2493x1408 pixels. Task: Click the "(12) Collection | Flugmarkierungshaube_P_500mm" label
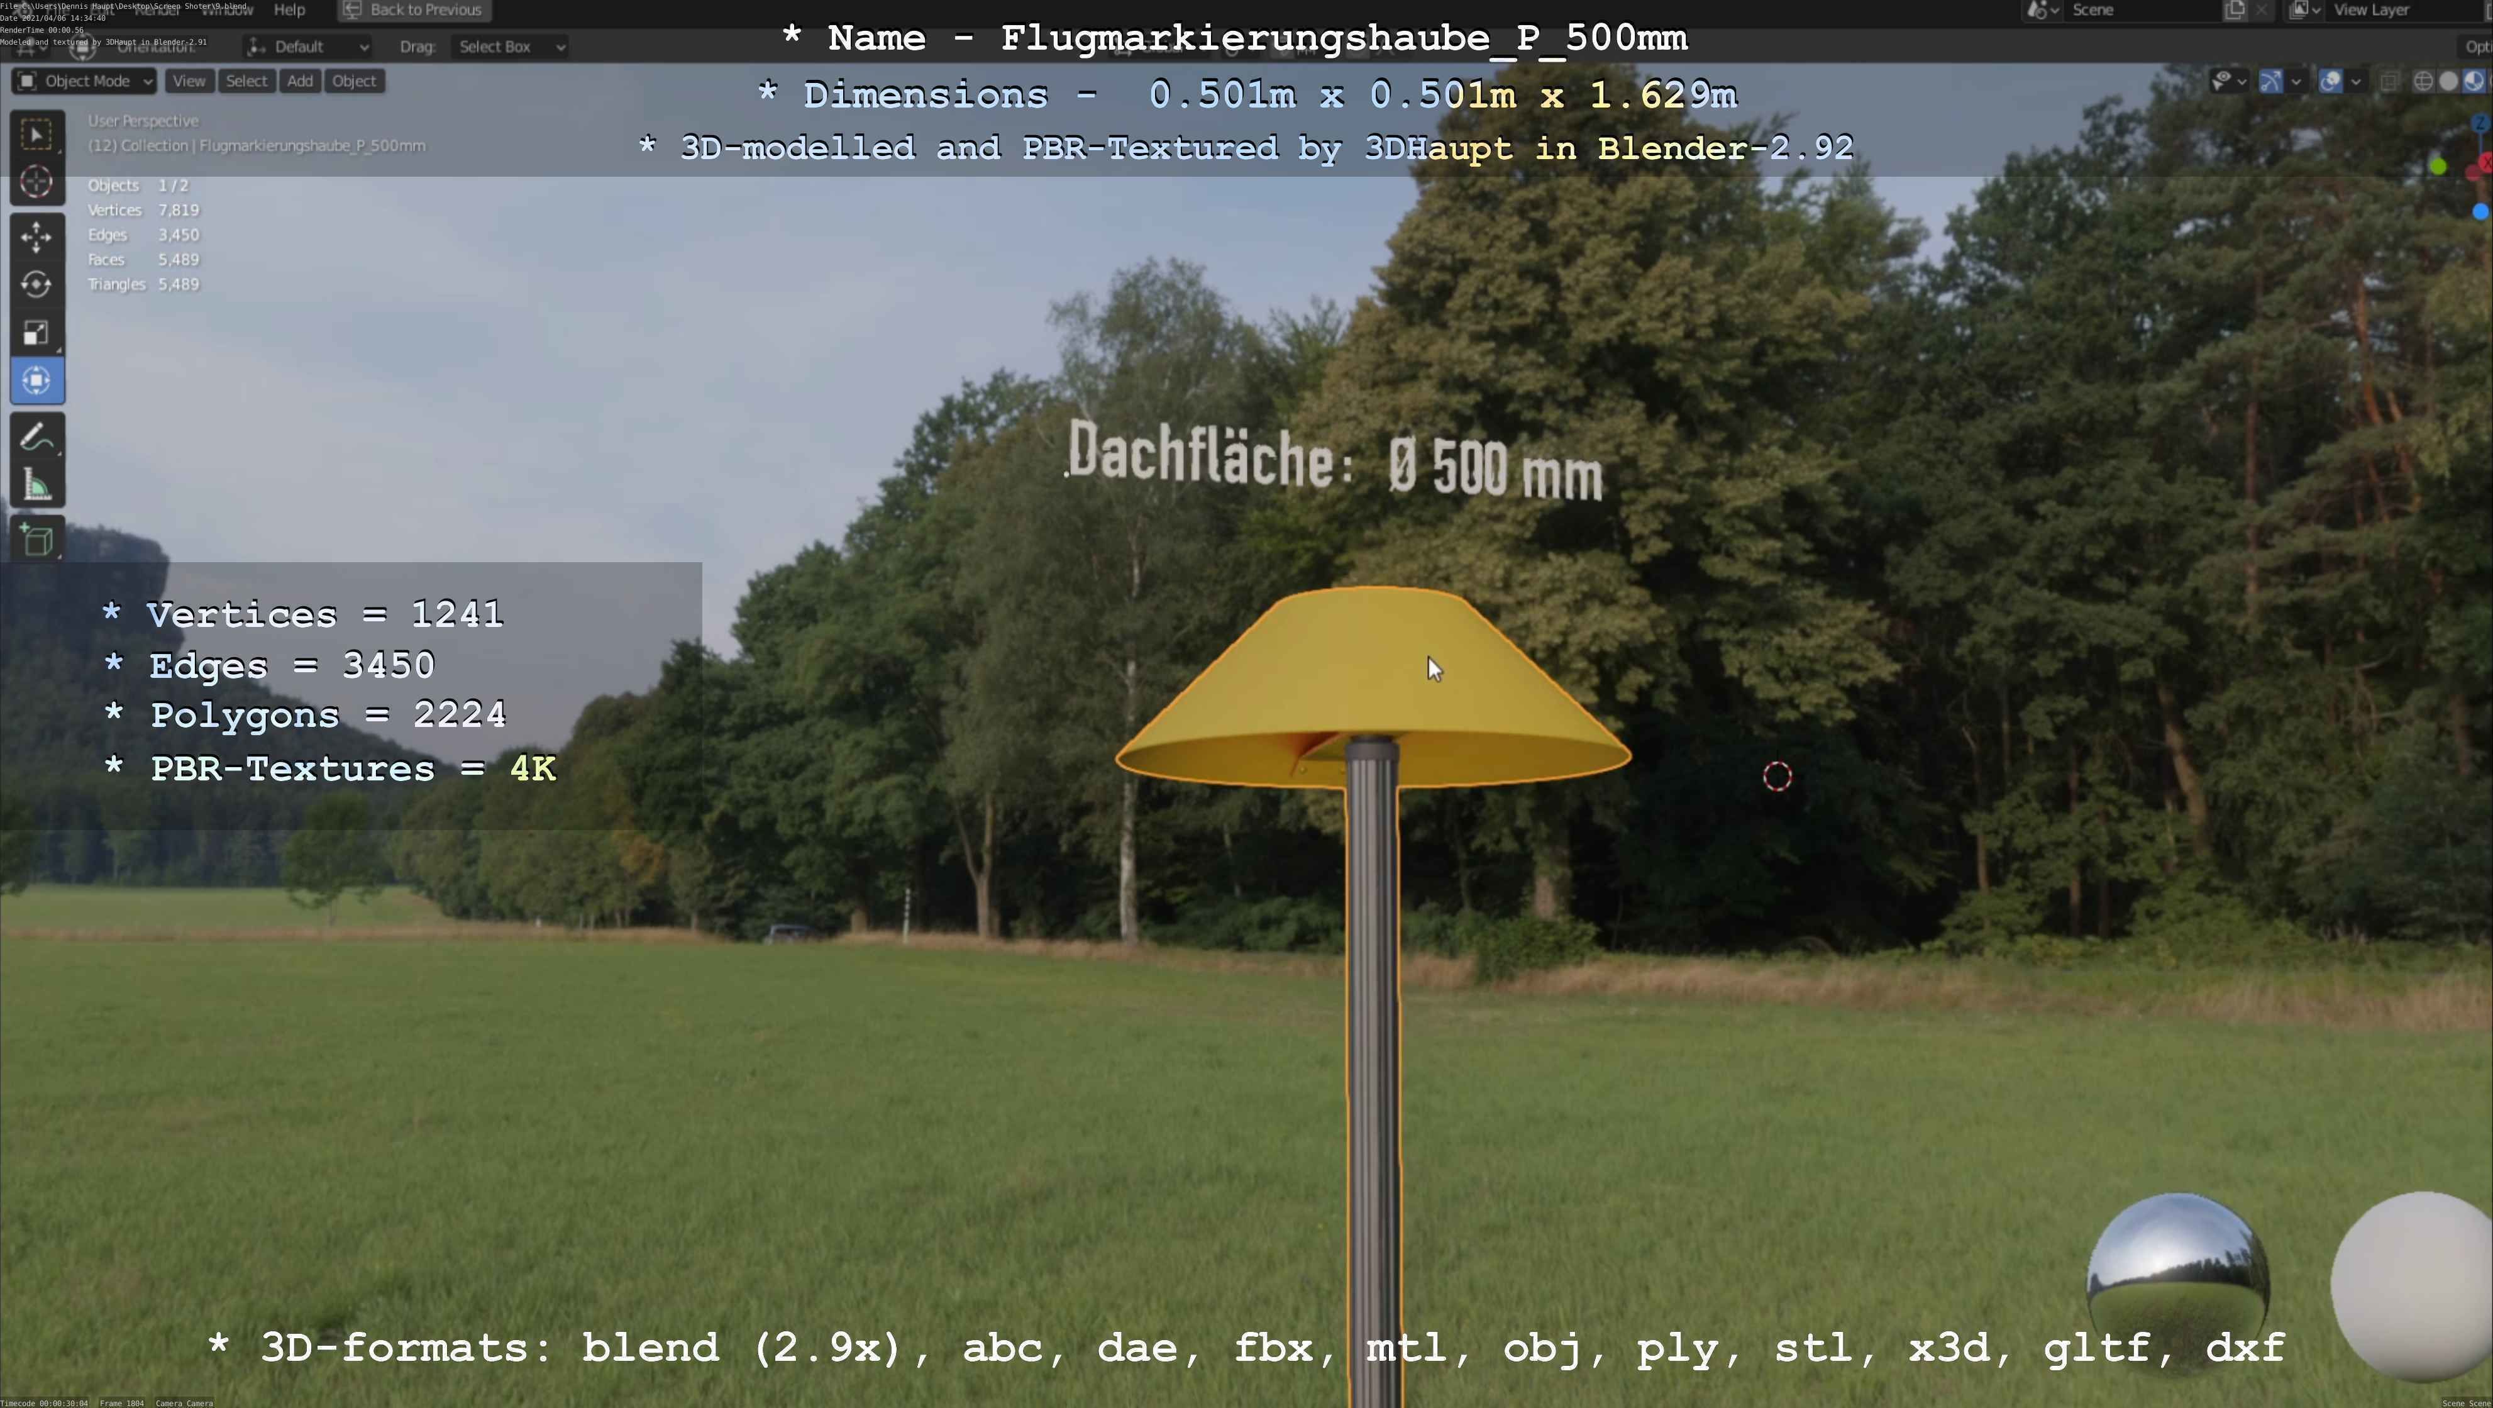coord(257,145)
